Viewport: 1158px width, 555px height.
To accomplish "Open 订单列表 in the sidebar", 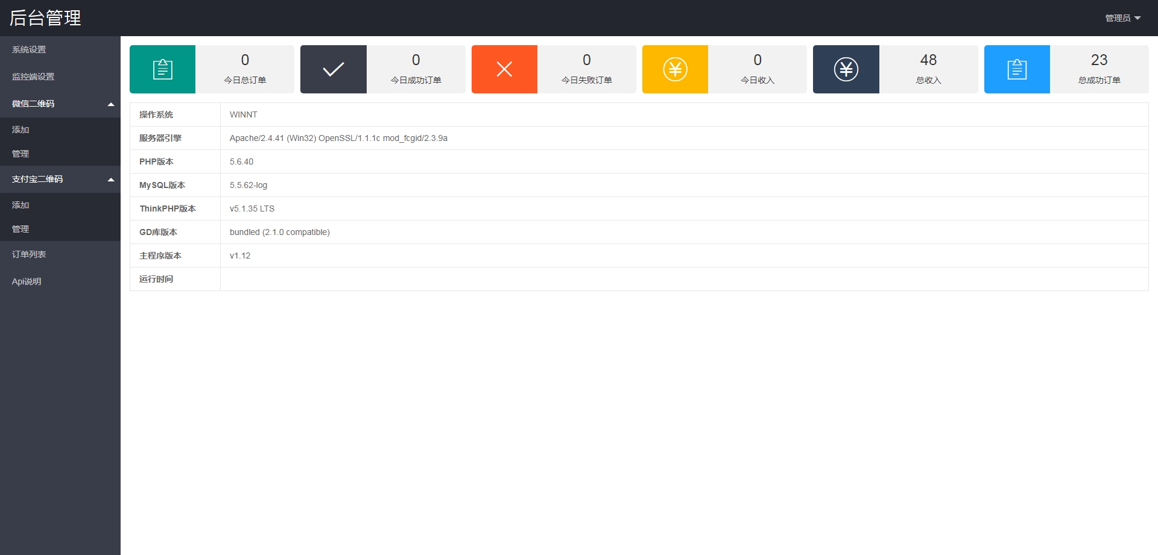I will point(60,254).
